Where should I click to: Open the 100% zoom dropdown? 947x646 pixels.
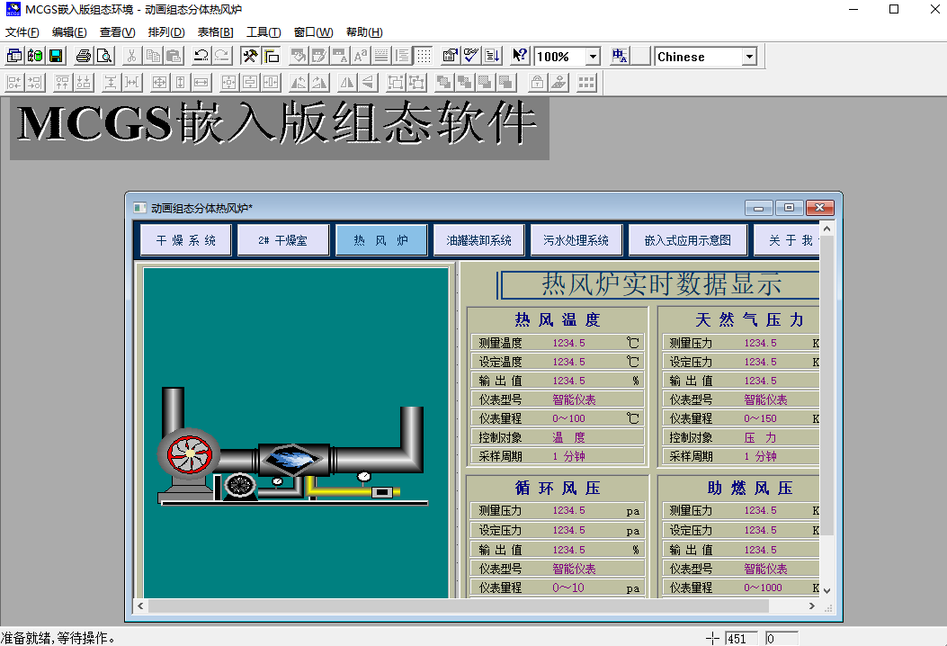593,57
